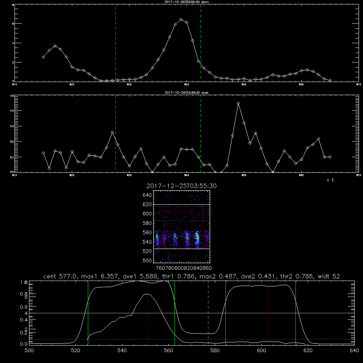Click the 520 label on bottom plot axis

click(x=76, y=351)
